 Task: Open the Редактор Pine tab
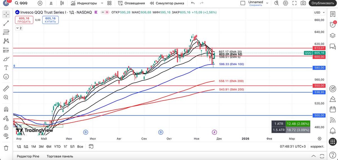[x=28, y=156]
